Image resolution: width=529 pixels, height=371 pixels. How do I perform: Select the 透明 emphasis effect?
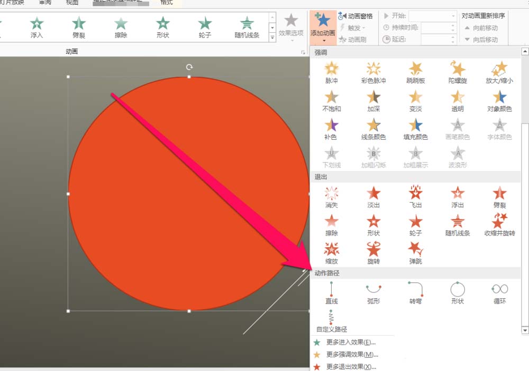[x=458, y=101]
